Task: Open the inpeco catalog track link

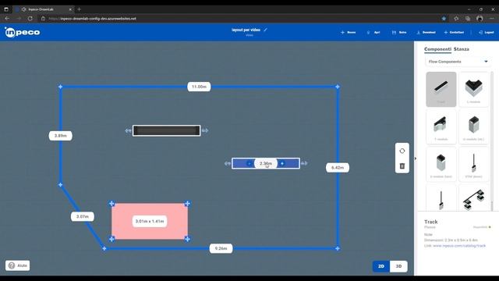Action: click(459, 246)
